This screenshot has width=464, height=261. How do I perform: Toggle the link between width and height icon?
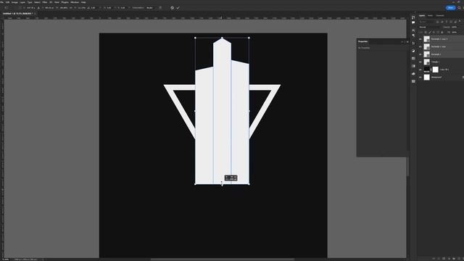(71, 8)
